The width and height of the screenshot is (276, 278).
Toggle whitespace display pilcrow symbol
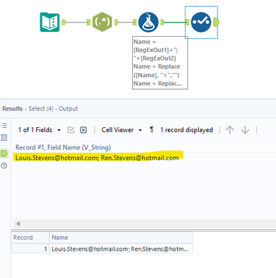pos(152,130)
